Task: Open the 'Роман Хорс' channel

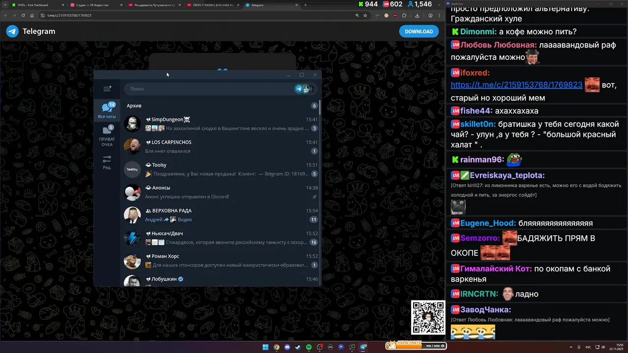Action: coord(221,260)
